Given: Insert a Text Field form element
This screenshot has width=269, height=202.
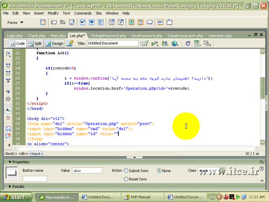Looking at the screenshot, I should pyautogui.click(x=54, y=22).
